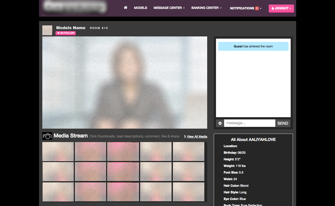Select the 'Hair Style: Long' line

tap(235, 193)
